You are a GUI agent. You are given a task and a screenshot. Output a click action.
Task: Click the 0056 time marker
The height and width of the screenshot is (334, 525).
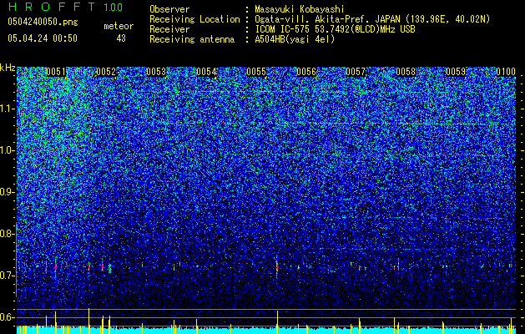[x=306, y=72]
